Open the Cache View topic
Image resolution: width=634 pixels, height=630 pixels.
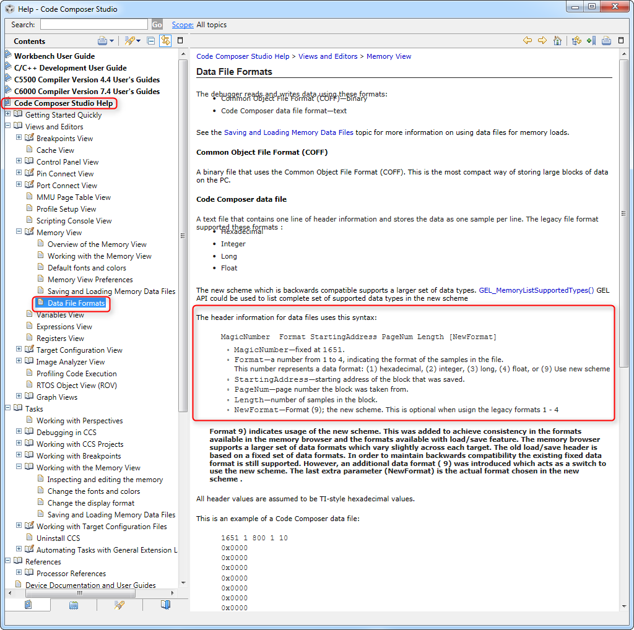pyautogui.click(x=55, y=150)
